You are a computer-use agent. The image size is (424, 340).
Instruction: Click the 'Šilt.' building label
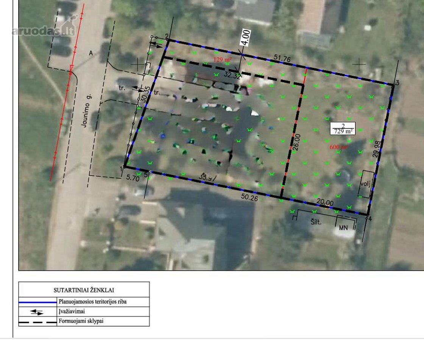(316, 222)
